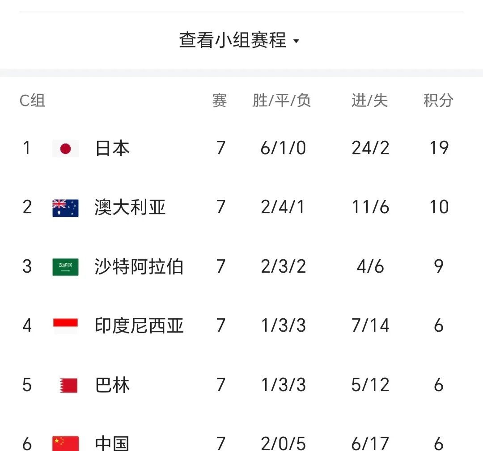Expand the 查看小组赛程 dropdown
The height and width of the screenshot is (451, 483).
tap(233, 40)
